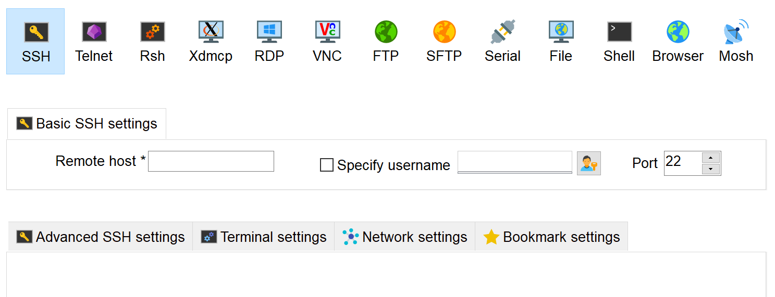775x297 pixels.
Task: Switch to Bookmark settings tab
Action: coord(551,237)
